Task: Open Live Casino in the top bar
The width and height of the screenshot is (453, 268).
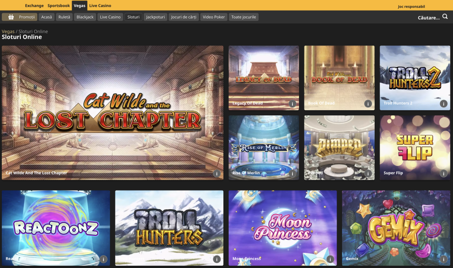Action: pyautogui.click(x=100, y=5)
